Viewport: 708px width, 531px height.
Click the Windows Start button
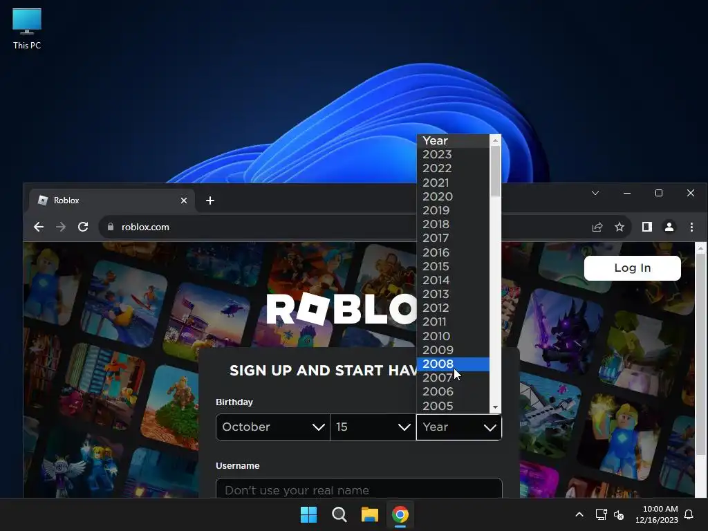(x=309, y=514)
